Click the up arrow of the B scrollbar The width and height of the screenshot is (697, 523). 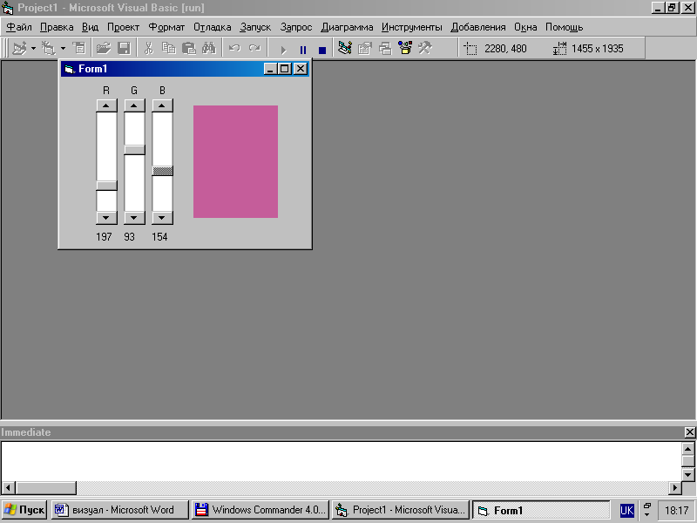pyautogui.click(x=162, y=105)
